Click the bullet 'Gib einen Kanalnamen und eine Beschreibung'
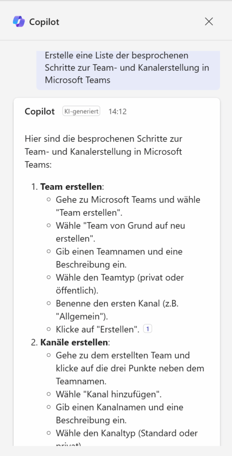The image size is (232, 456). tap(119, 414)
